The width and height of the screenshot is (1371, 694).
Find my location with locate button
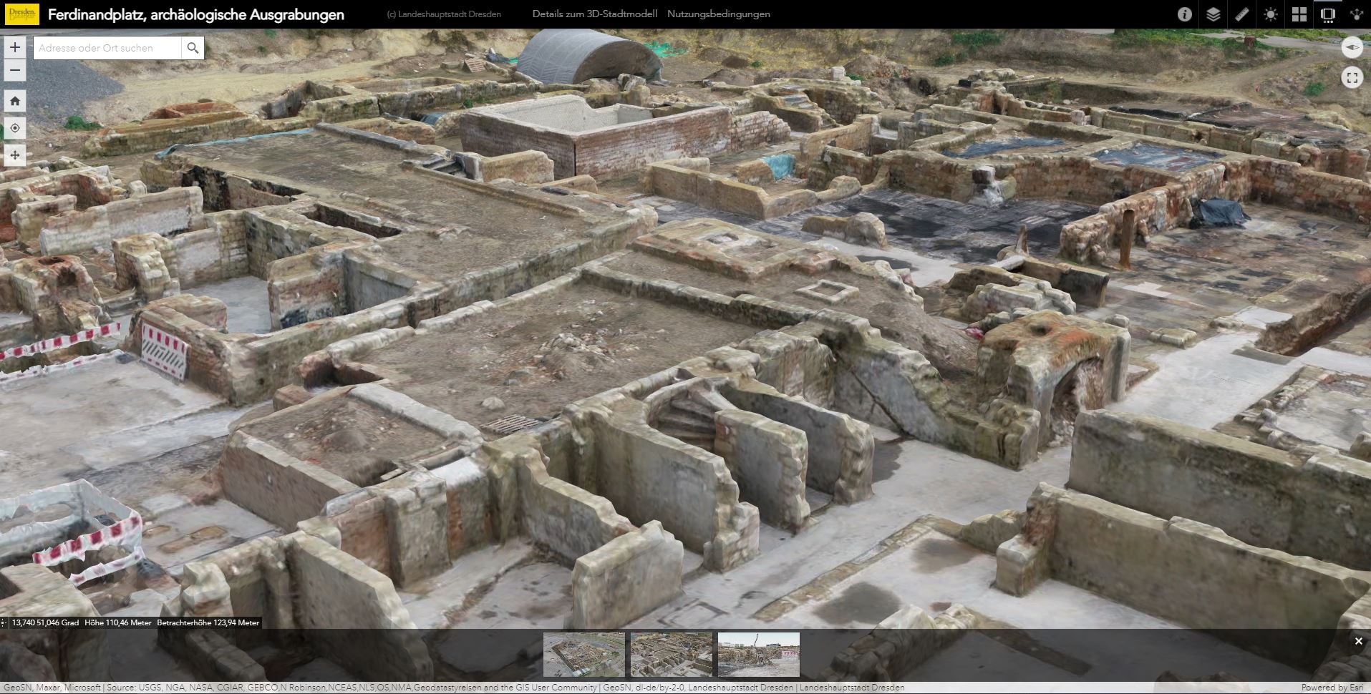[15, 128]
